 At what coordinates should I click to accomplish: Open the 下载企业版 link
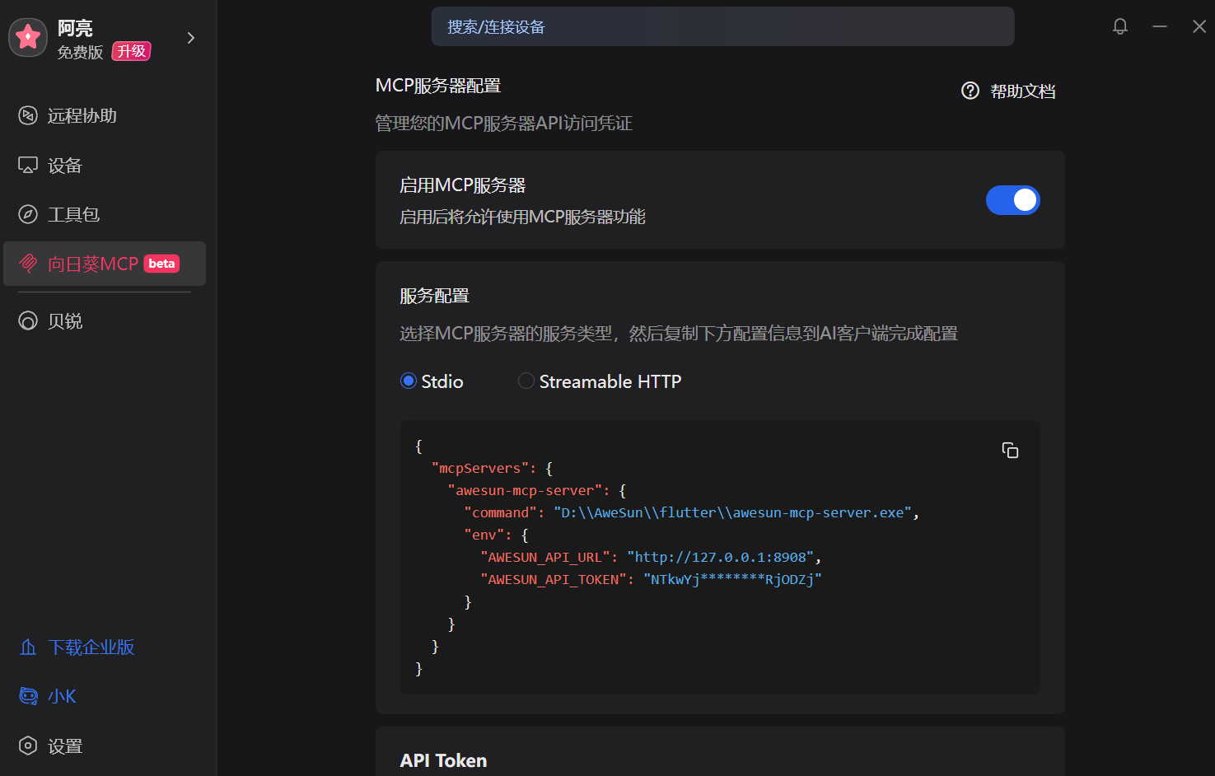tap(91, 647)
